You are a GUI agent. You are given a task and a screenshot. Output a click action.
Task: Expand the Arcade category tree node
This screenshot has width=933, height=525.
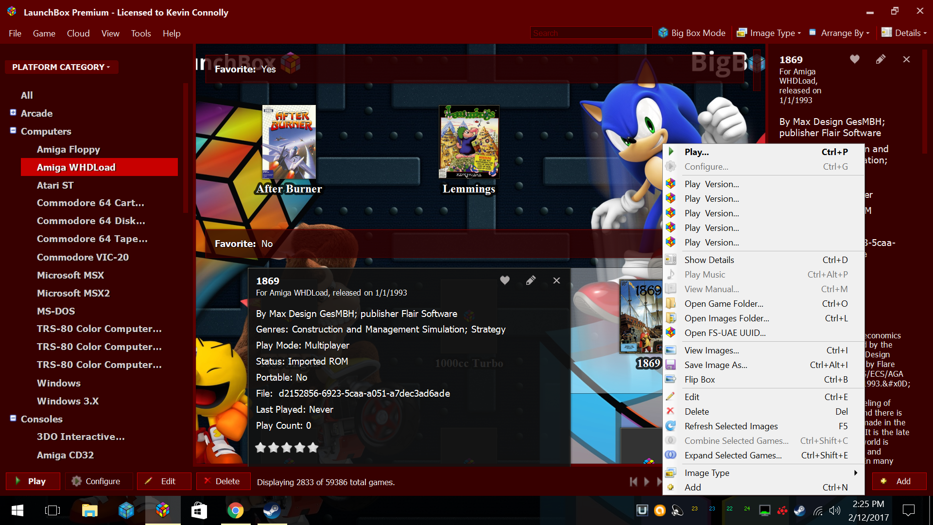(13, 112)
